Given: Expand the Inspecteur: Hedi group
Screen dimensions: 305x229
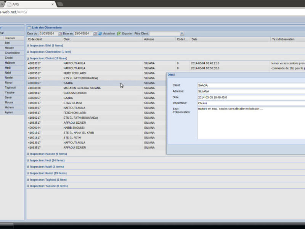Looking at the screenshot, I should click(x=28, y=160).
